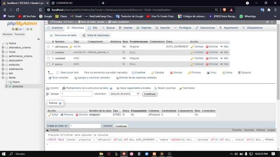Click the Editar pencil for PRIMARY index
The width and height of the screenshot is (280, 157).
[50, 115]
